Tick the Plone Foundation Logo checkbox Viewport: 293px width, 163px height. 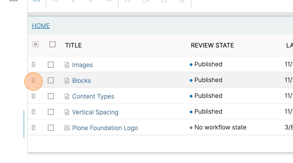pyautogui.click(x=51, y=128)
